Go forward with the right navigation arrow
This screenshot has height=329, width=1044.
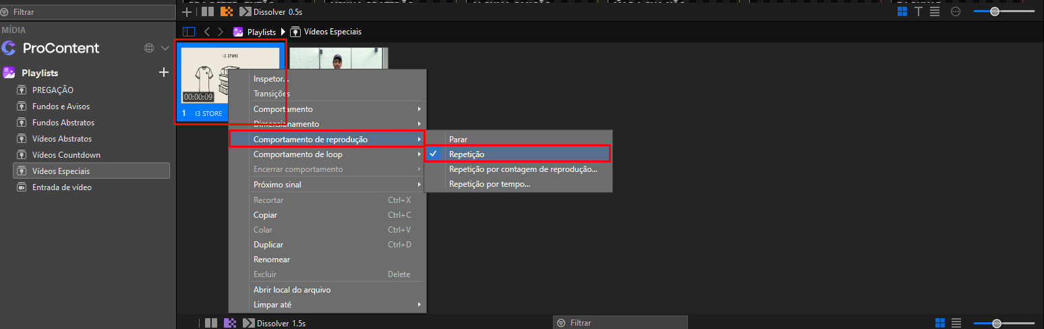coord(221,32)
